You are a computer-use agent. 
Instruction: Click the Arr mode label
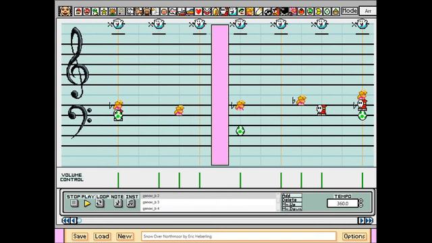click(x=368, y=11)
